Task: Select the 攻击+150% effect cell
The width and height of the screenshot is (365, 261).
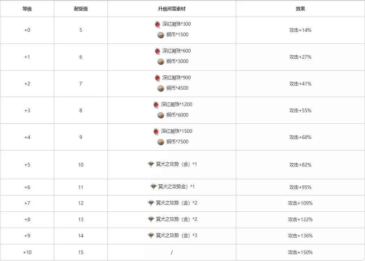Action: 300,252
